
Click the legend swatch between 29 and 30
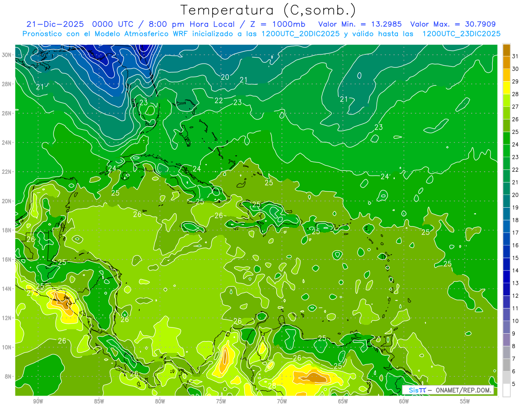(x=506, y=75)
